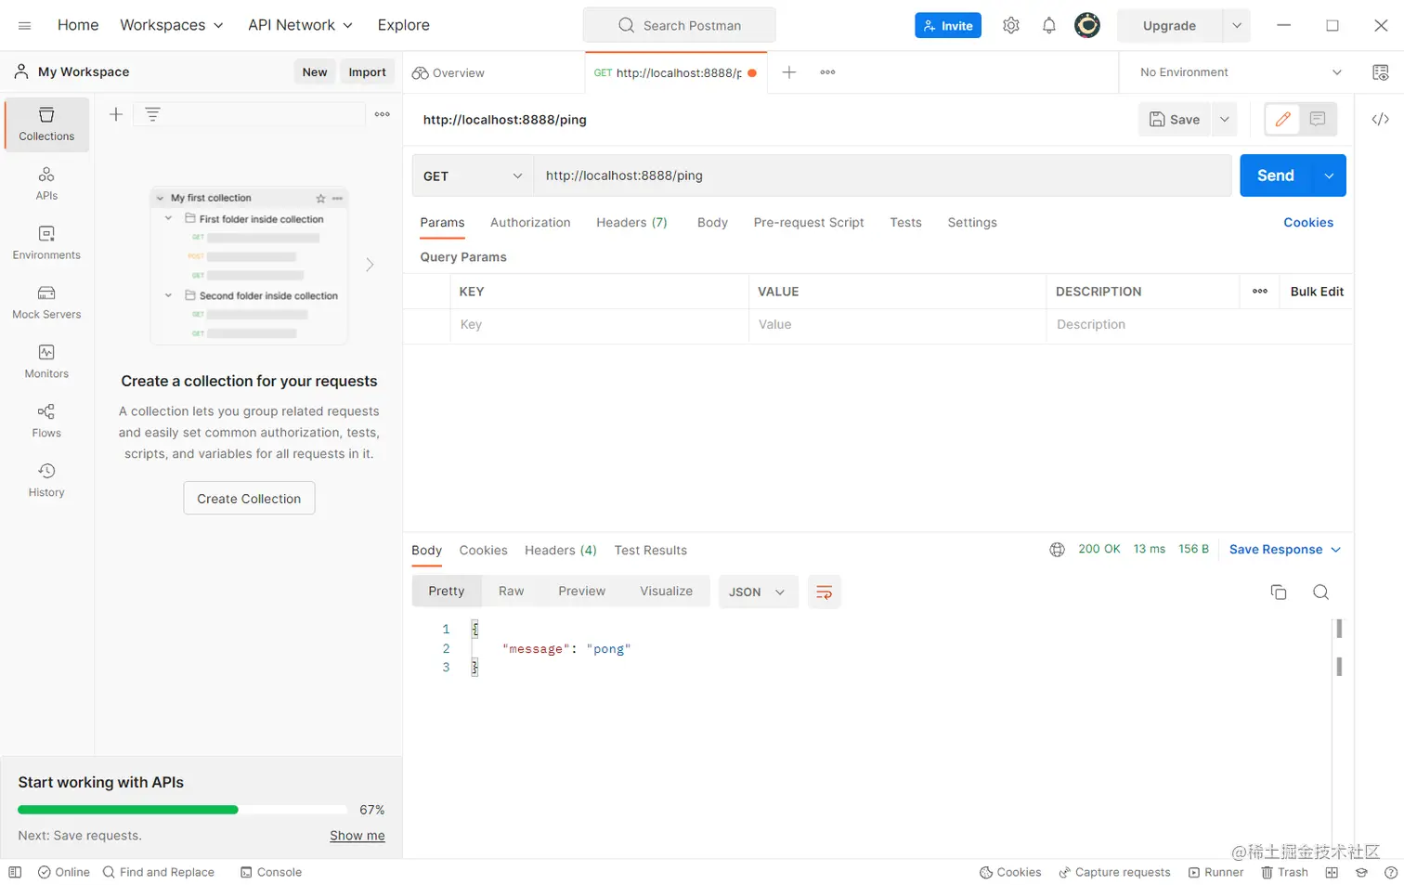The image size is (1404, 885).
Task: Open the tab bar three-dot options
Action: [x=828, y=72]
